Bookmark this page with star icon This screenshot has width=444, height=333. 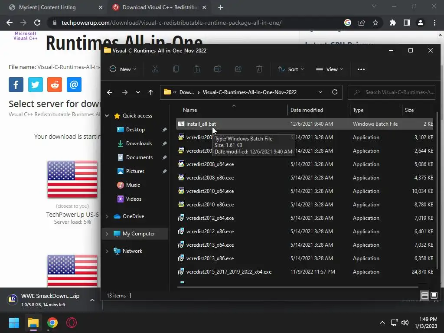(x=375, y=23)
